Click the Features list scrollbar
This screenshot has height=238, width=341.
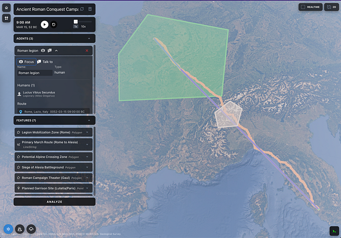coord(94,161)
